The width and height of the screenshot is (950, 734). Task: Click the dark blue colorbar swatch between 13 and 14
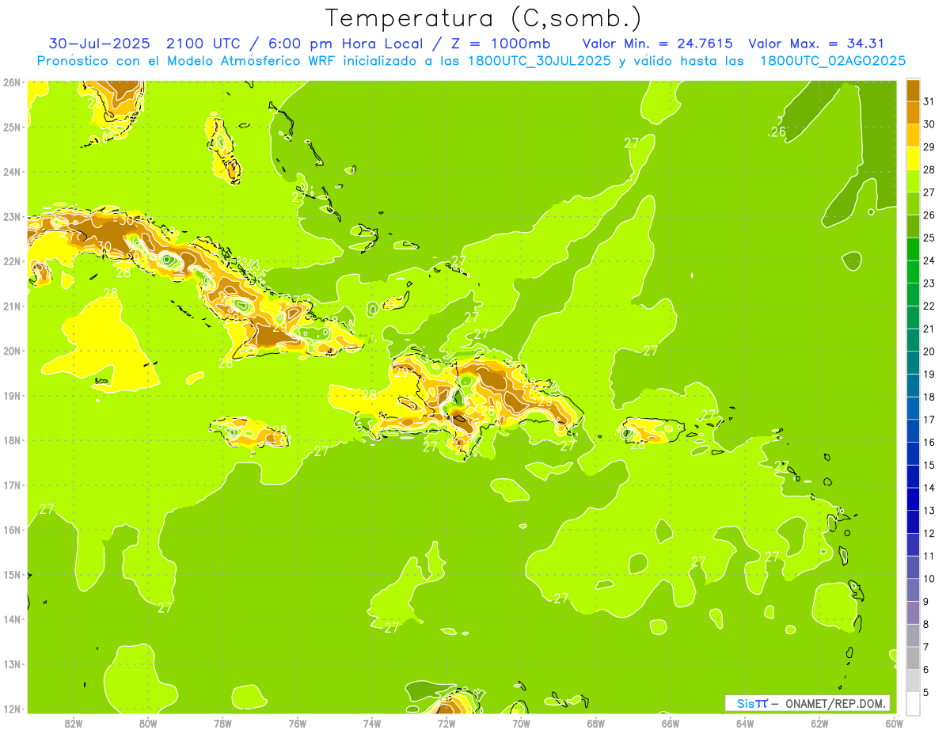pos(914,499)
